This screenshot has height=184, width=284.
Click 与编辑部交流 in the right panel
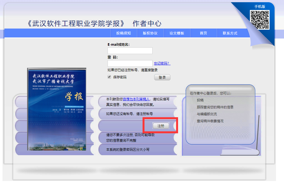point(207,114)
